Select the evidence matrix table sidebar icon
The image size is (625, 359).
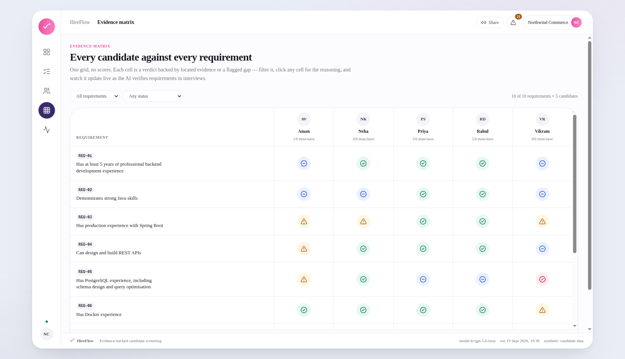[x=47, y=110]
